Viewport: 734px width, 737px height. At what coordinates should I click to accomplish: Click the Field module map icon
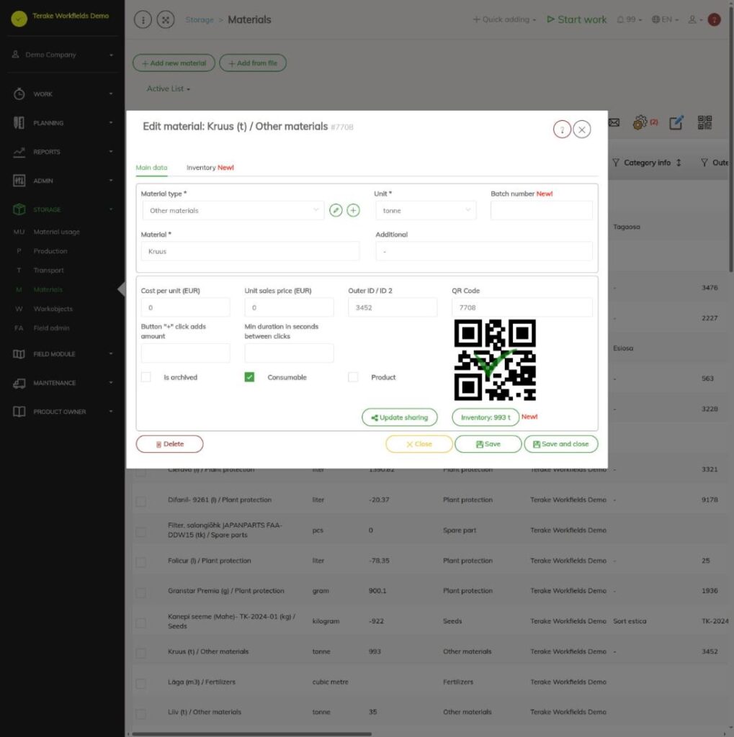[x=19, y=354]
